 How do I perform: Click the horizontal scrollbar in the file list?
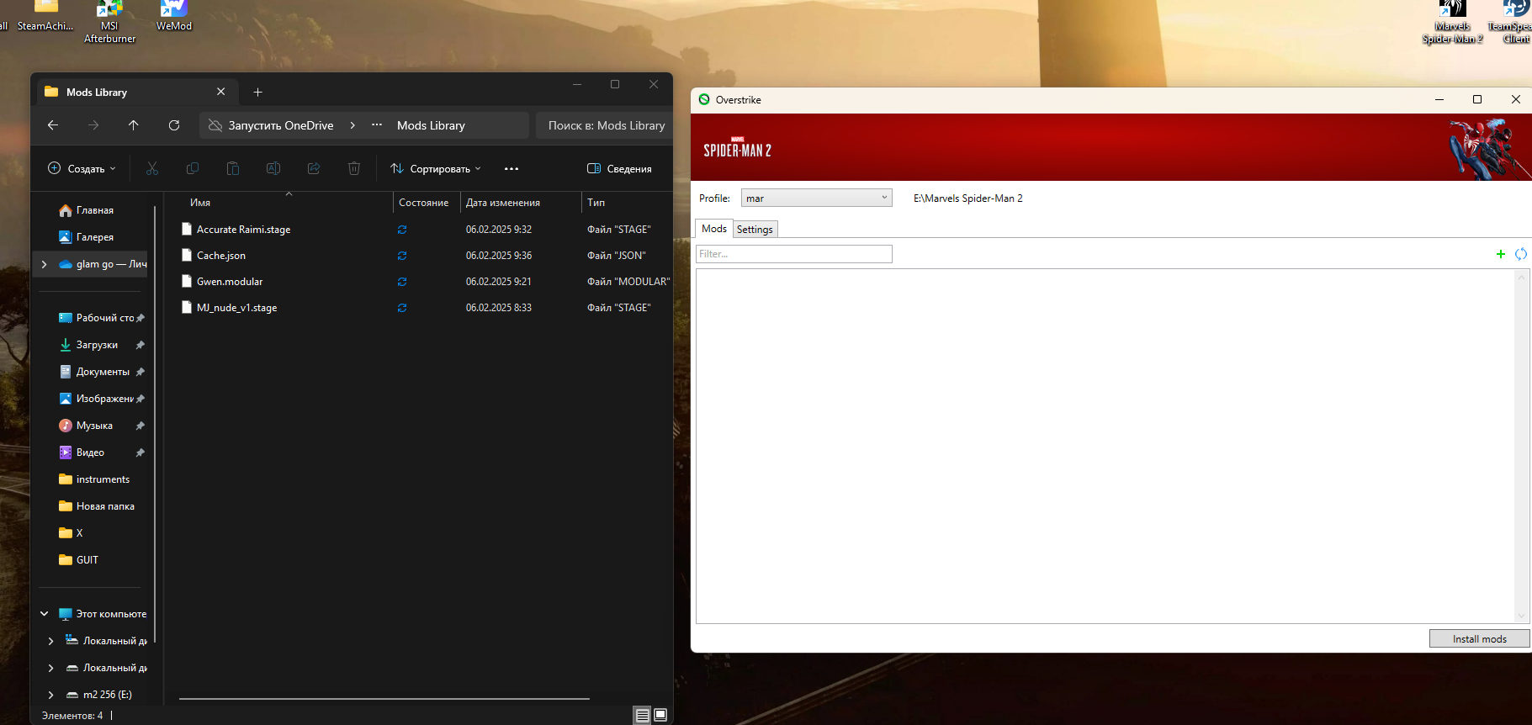coord(384,698)
